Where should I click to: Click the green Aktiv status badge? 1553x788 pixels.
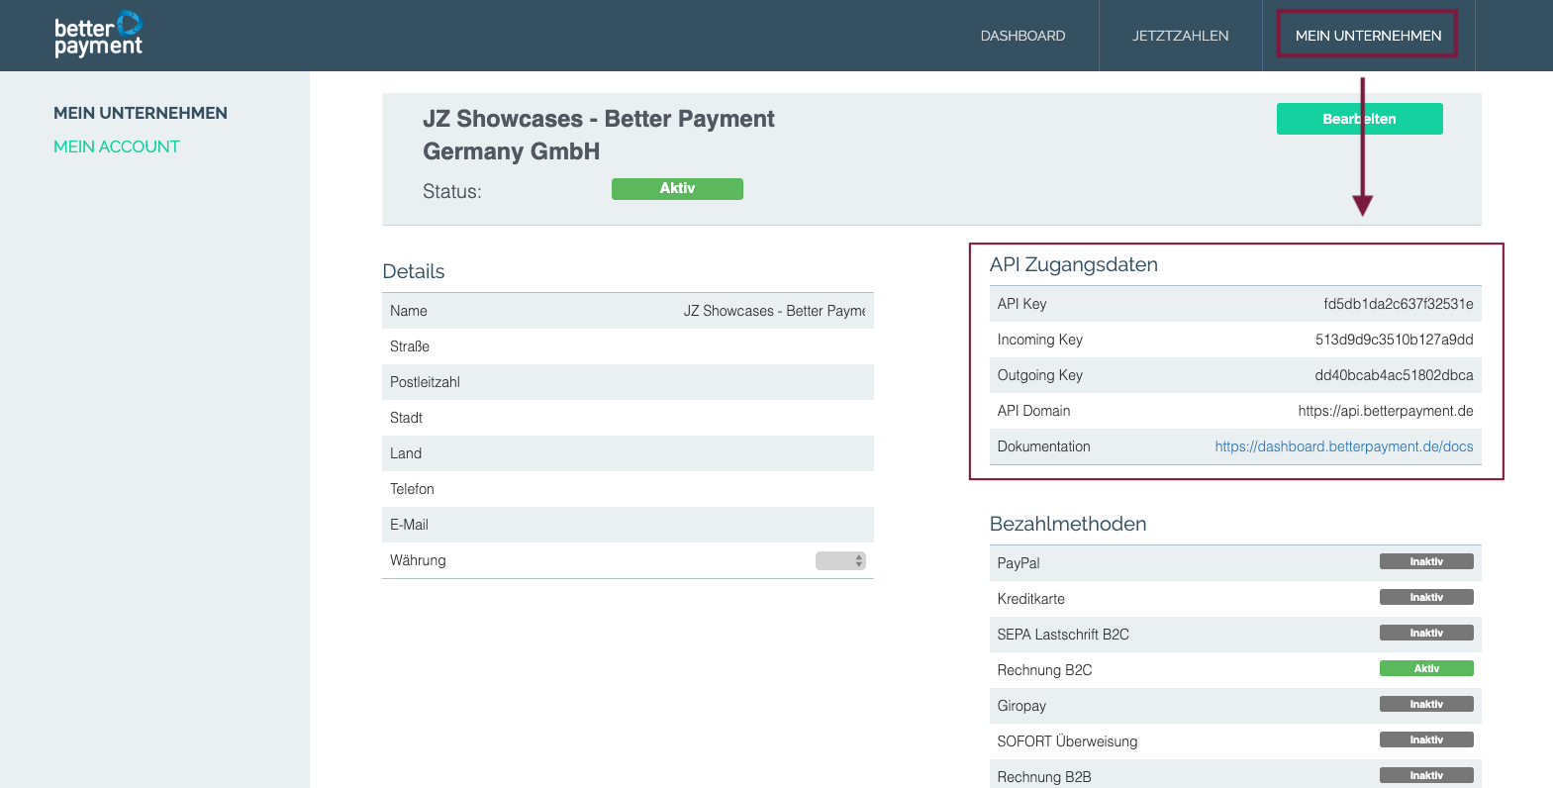pyautogui.click(x=677, y=189)
